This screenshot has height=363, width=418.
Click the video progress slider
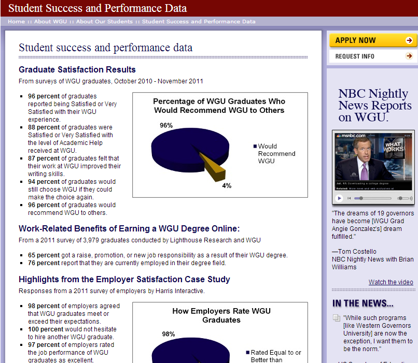(373, 198)
